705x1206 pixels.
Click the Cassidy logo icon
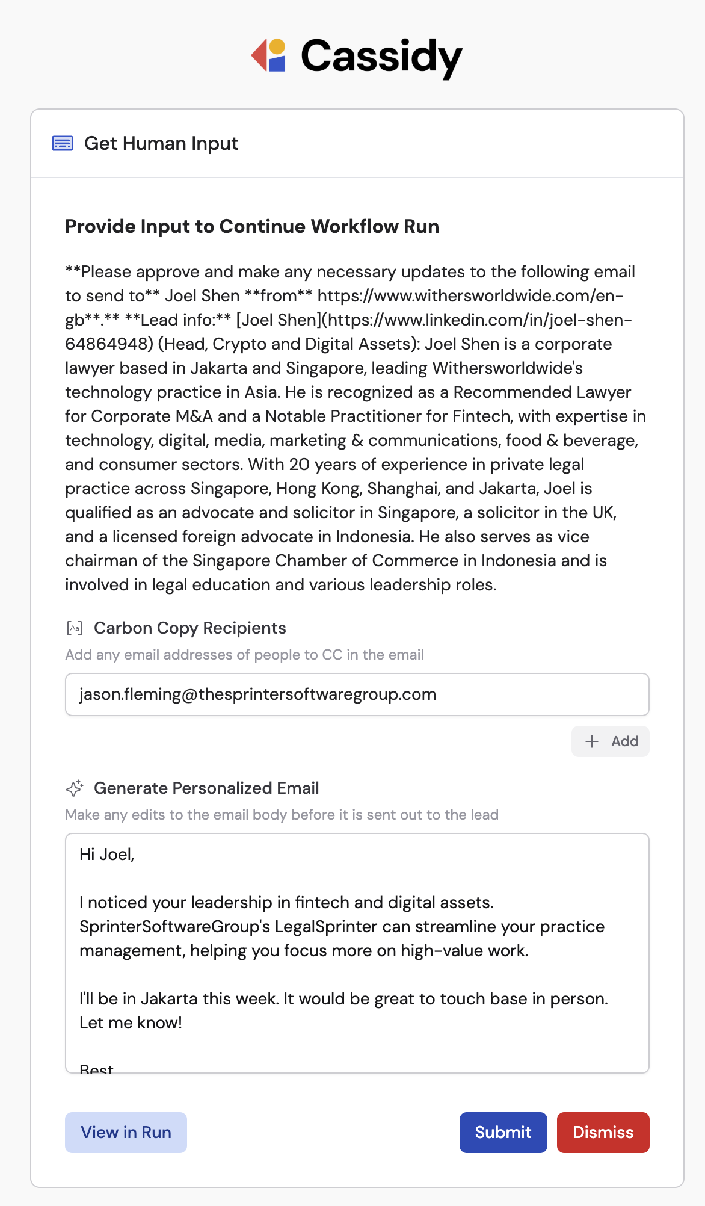(267, 56)
